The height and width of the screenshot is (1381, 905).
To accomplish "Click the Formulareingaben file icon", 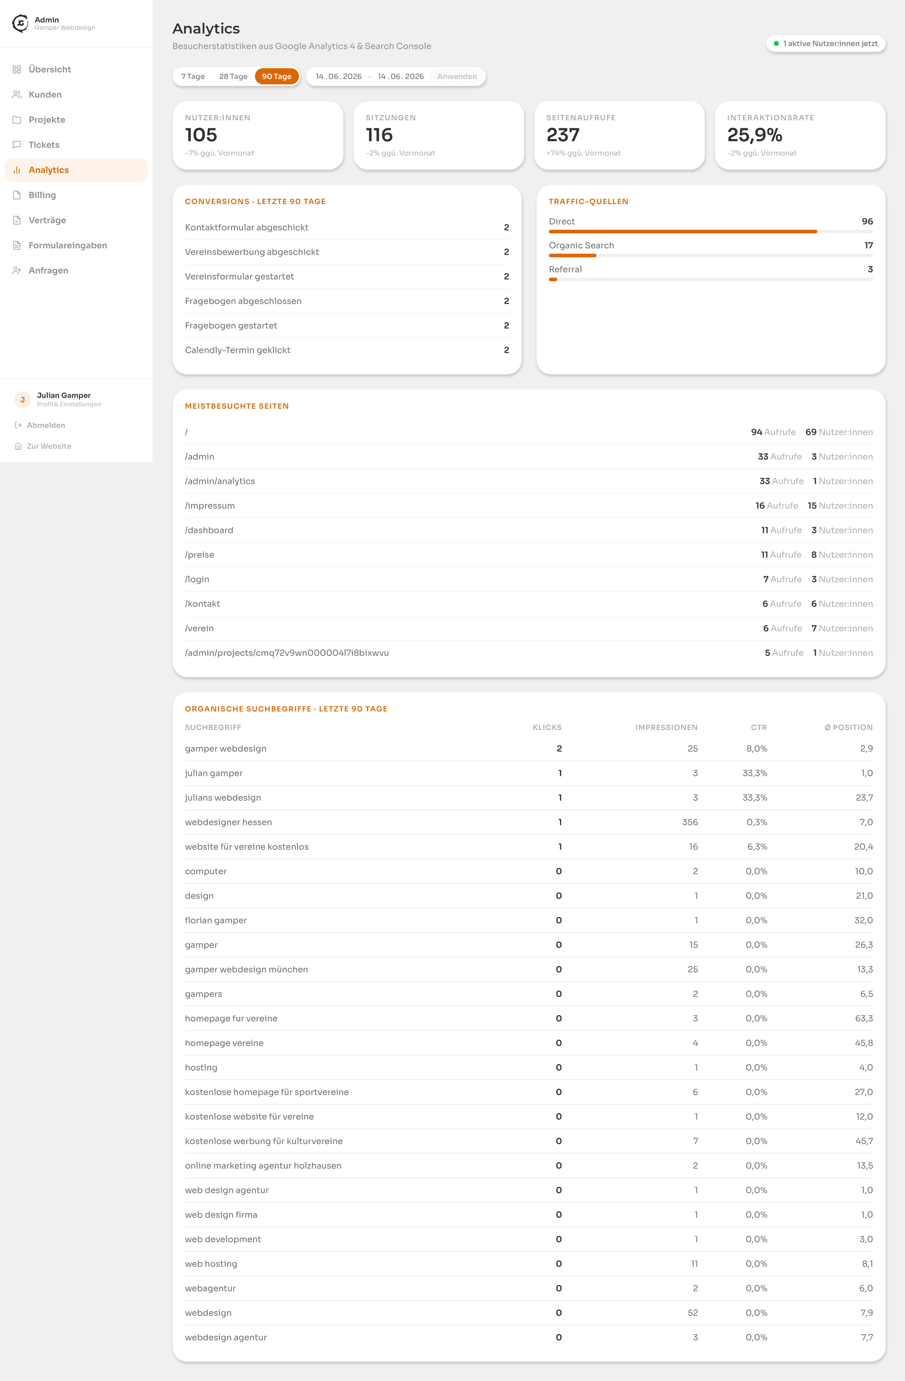I will tap(17, 245).
